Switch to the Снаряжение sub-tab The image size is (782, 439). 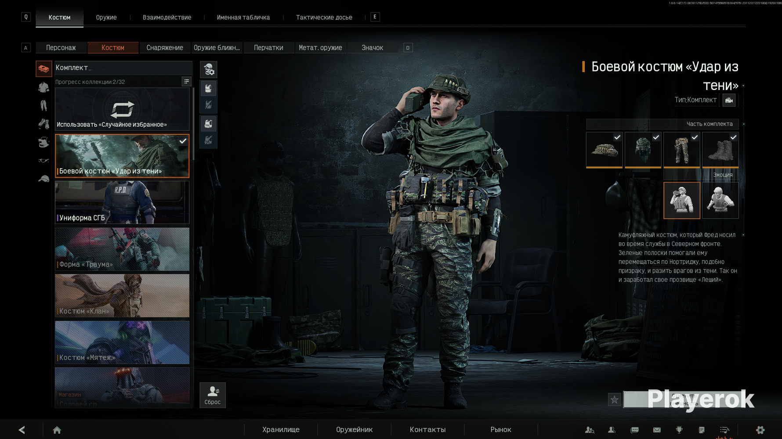tap(165, 48)
